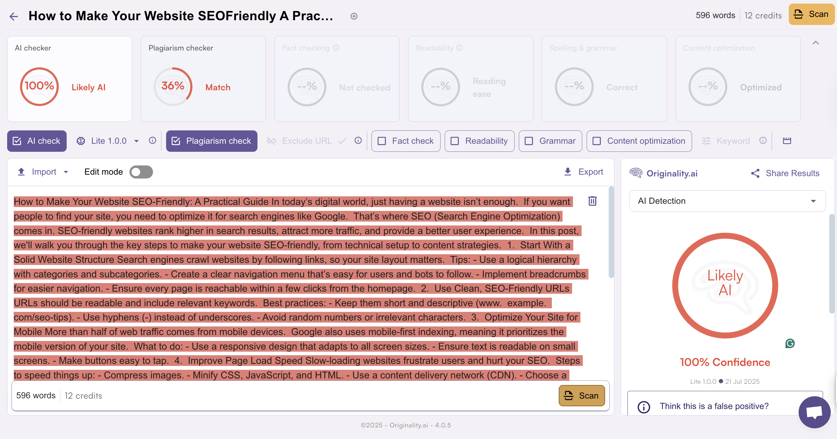
Task: Click Think this is a false positive?
Action: coord(714,406)
